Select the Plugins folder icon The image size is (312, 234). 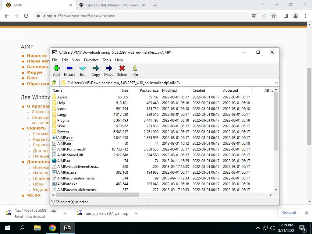tap(54, 120)
